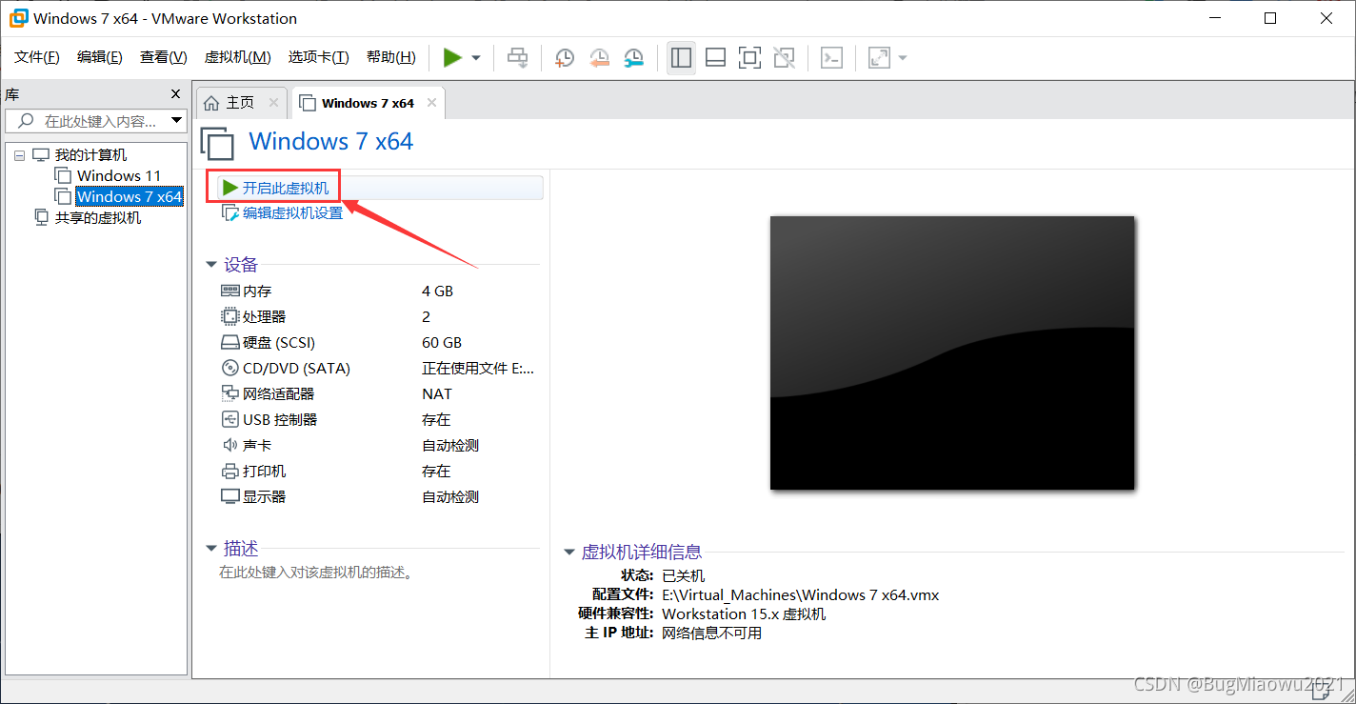Click the sound card speaker icon

pos(229,445)
